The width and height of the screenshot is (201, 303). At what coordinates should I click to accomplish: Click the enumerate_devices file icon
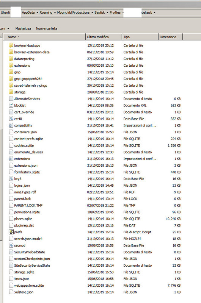point(11,152)
